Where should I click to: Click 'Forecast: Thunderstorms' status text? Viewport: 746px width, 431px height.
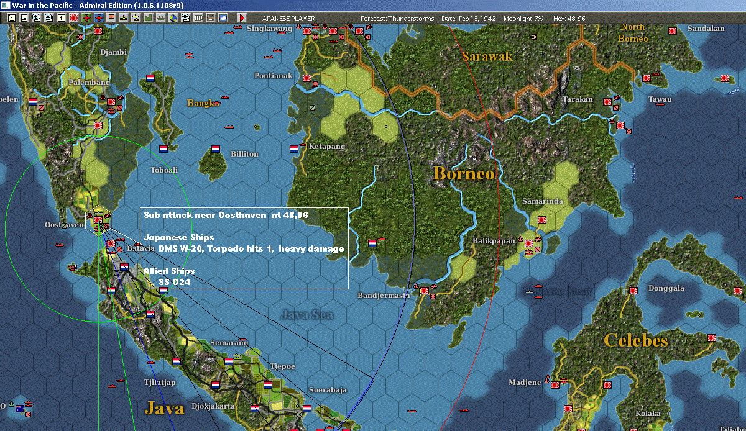pyautogui.click(x=398, y=19)
